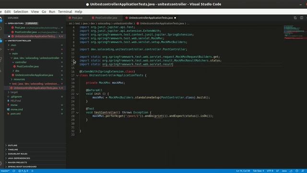Fold the testController method at line 27

(77, 112)
